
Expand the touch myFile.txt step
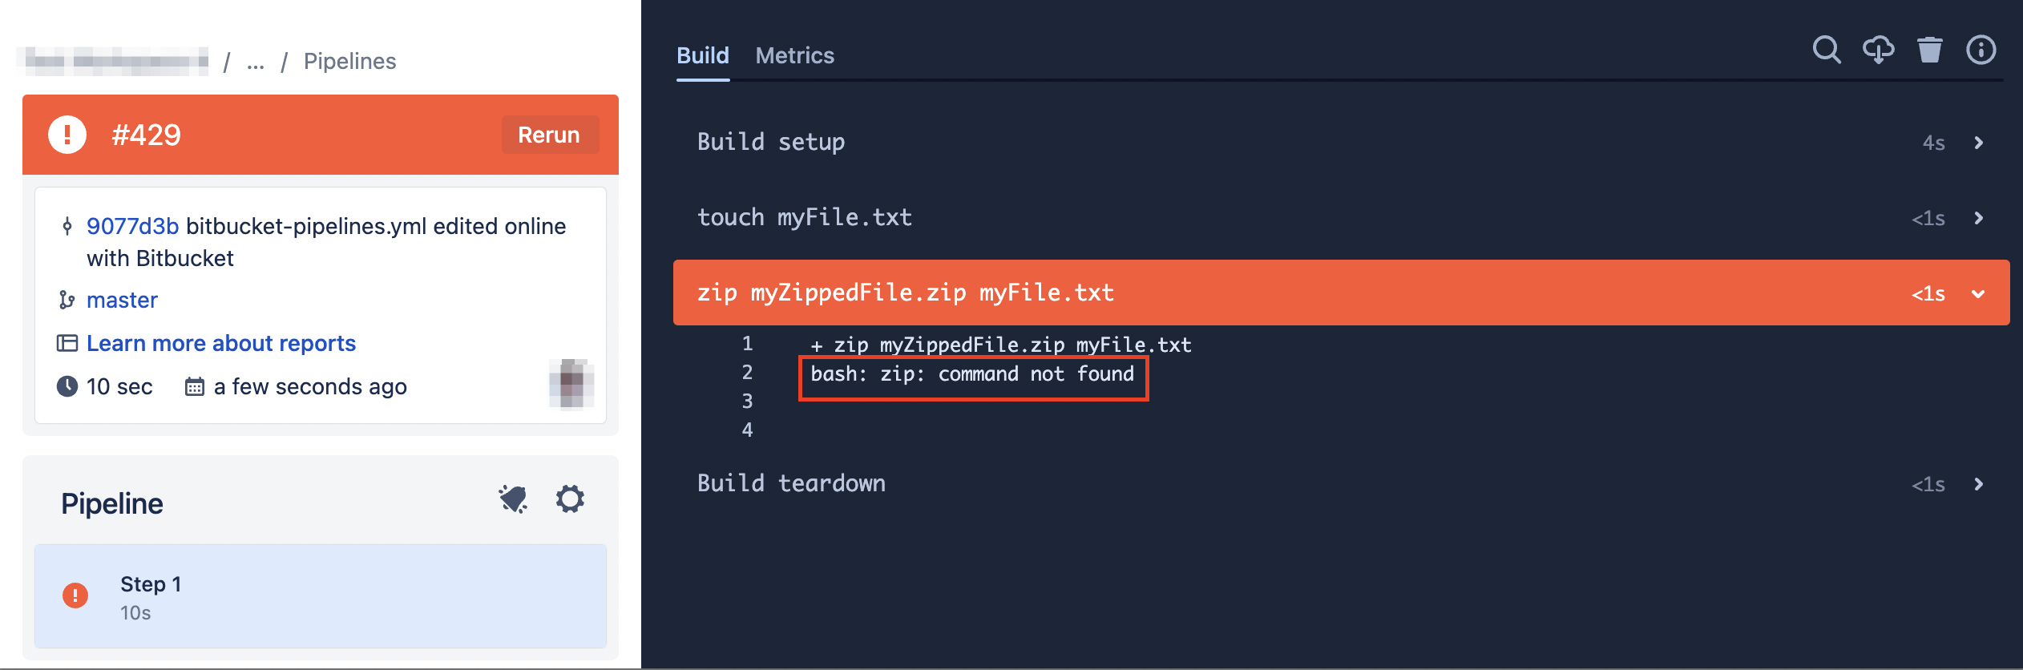click(1341, 218)
